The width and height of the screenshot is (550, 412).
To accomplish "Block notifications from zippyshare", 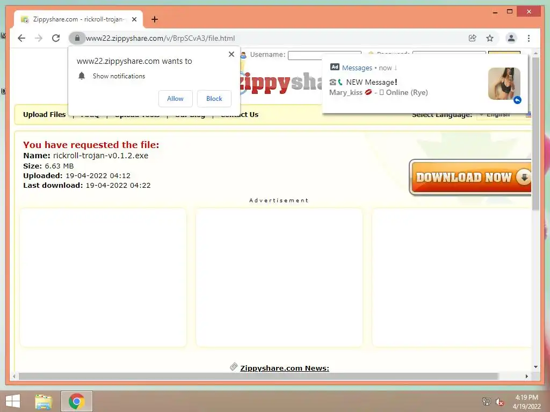I will click(214, 99).
